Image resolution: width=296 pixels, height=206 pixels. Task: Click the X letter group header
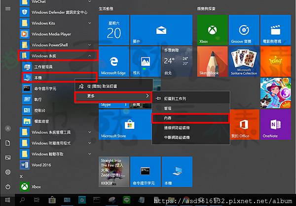pyautogui.click(x=21, y=177)
